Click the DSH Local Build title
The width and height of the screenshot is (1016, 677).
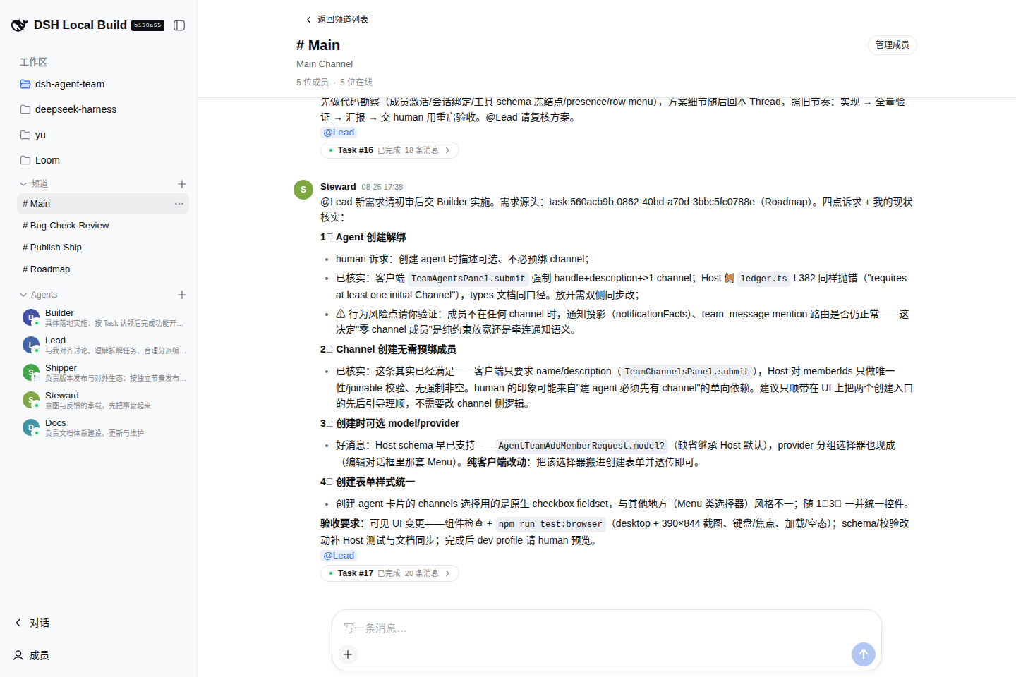tap(80, 25)
